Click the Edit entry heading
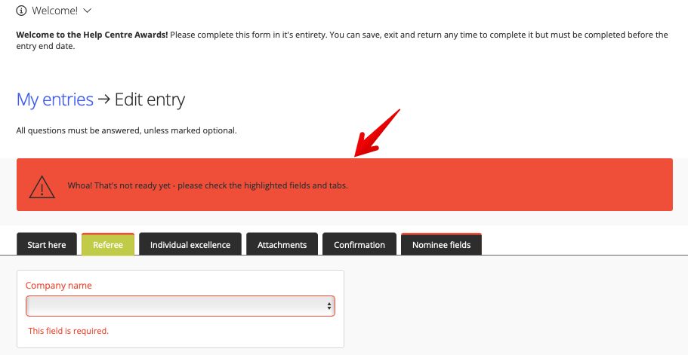 tap(150, 99)
